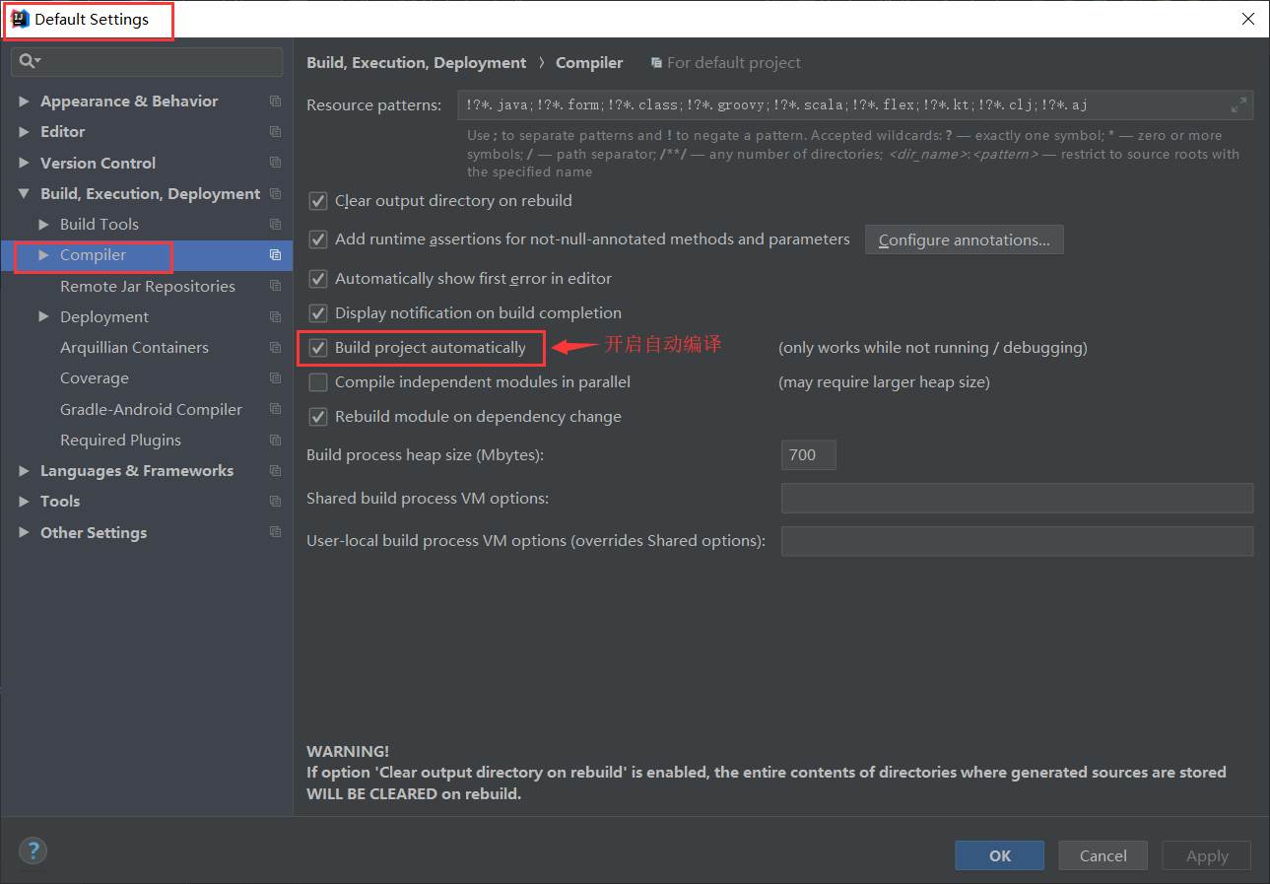Click the project-level icon beside Version Control

pyautogui.click(x=275, y=163)
